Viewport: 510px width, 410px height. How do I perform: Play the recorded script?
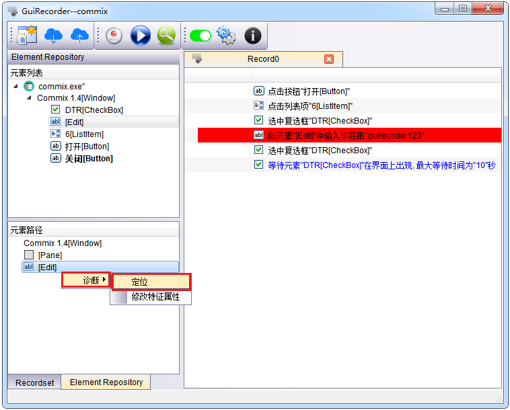pyautogui.click(x=140, y=36)
